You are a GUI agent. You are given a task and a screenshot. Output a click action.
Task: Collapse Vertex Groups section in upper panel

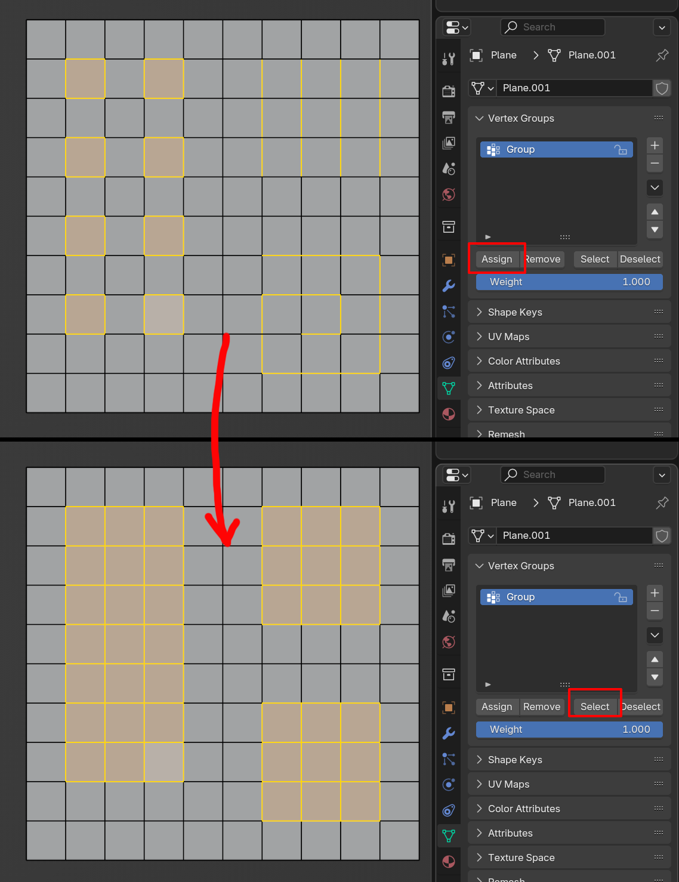pos(479,118)
